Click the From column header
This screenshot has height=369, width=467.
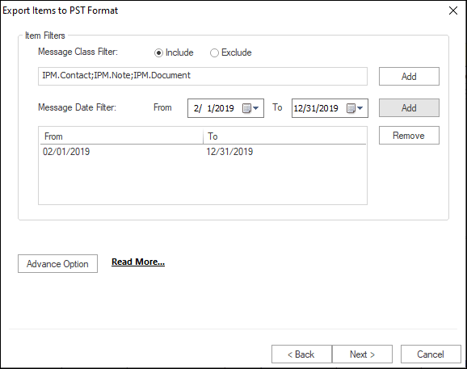[x=121, y=136]
